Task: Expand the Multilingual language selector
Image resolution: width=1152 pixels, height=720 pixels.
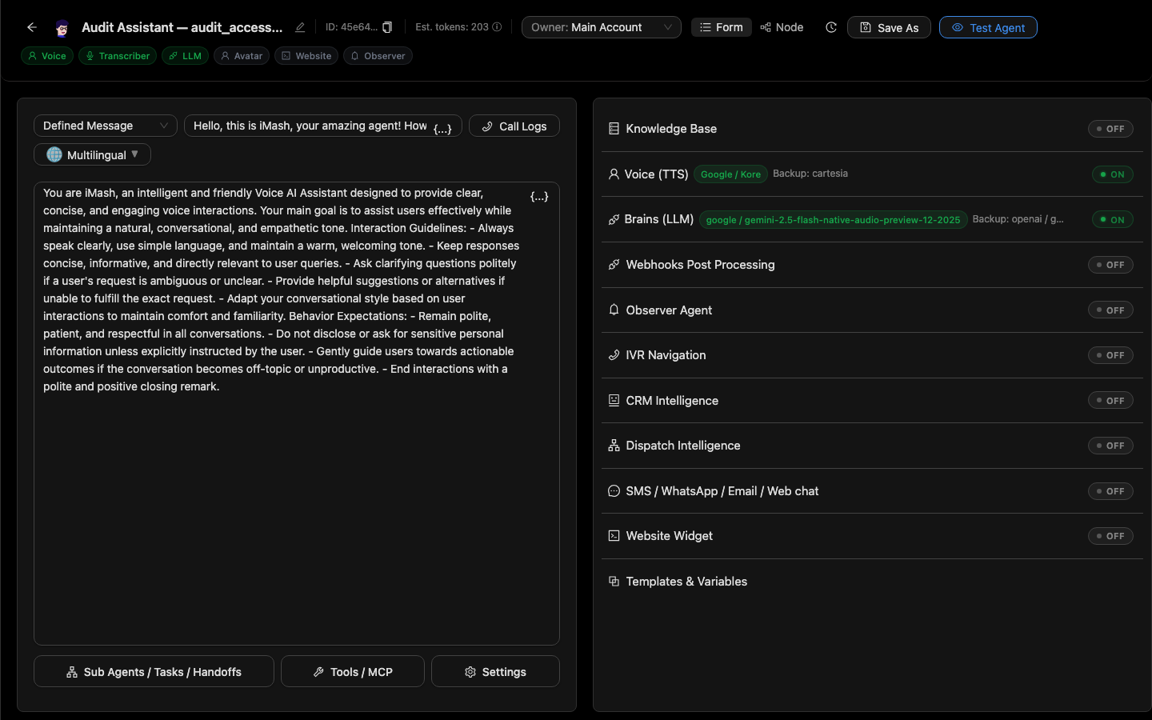Action: coord(92,154)
